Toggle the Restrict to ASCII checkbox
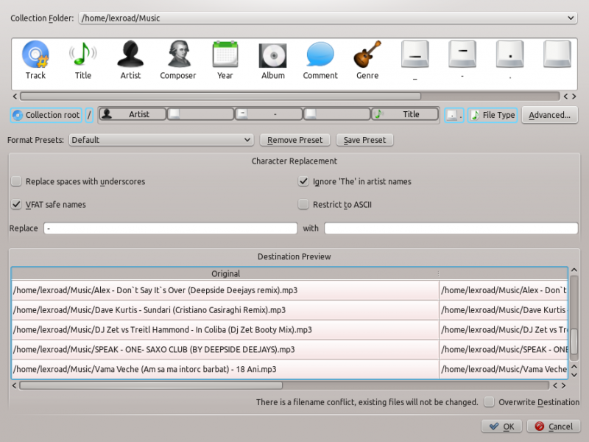Viewport: 589px width, 442px height. (303, 204)
